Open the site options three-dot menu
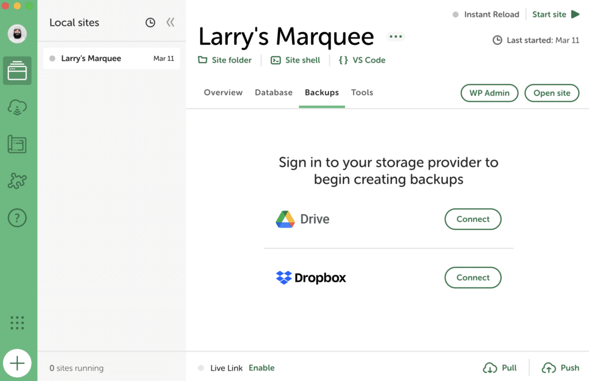The image size is (589, 381). click(395, 37)
